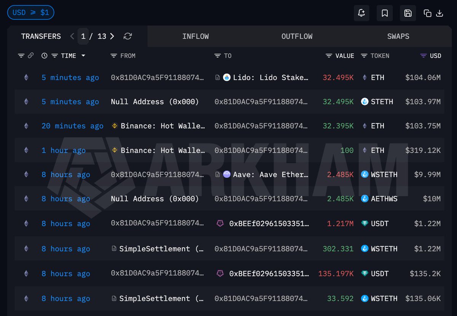Viewport: 457px width, 316px height.
Task: Switch to the OUTFLOW tab
Action: click(297, 36)
